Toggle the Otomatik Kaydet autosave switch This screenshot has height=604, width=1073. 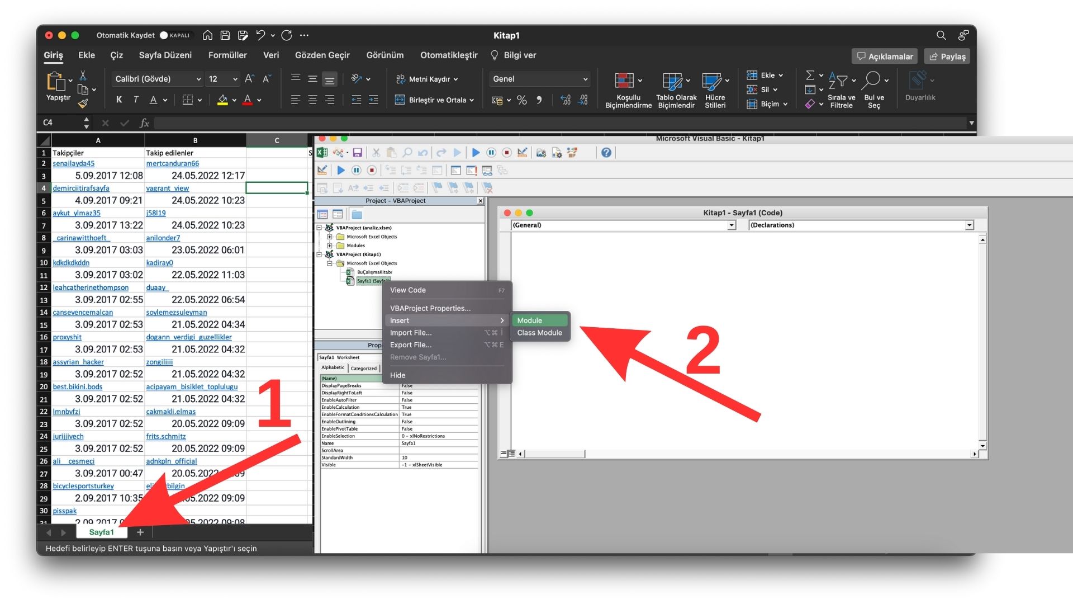pos(175,35)
